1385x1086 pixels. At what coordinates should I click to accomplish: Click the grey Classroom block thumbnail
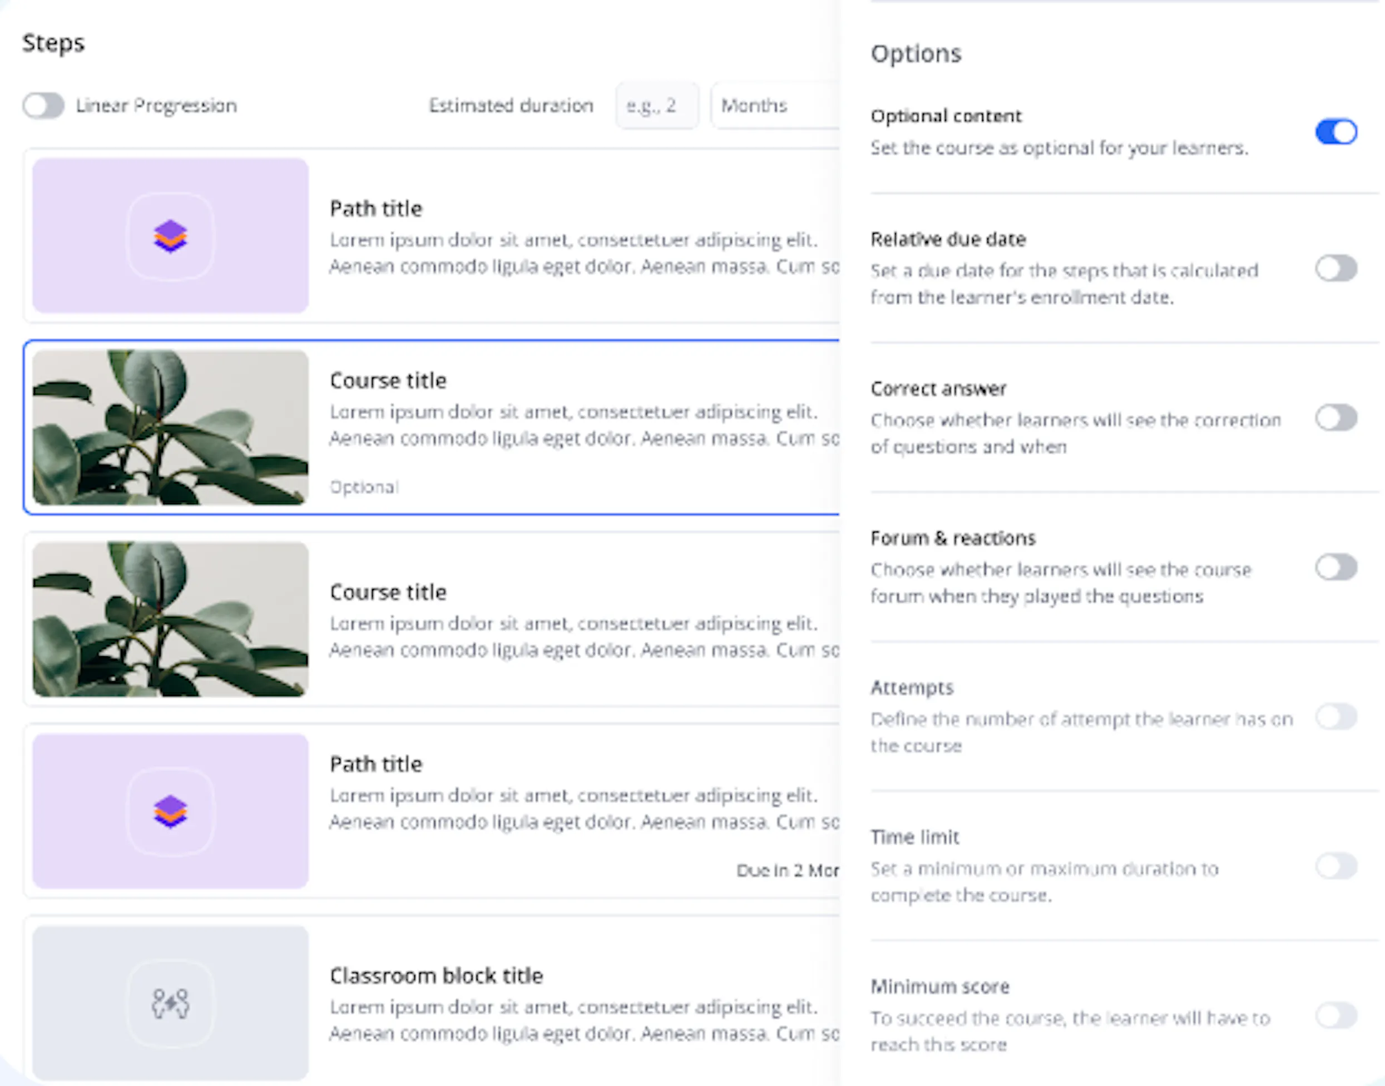click(170, 1003)
